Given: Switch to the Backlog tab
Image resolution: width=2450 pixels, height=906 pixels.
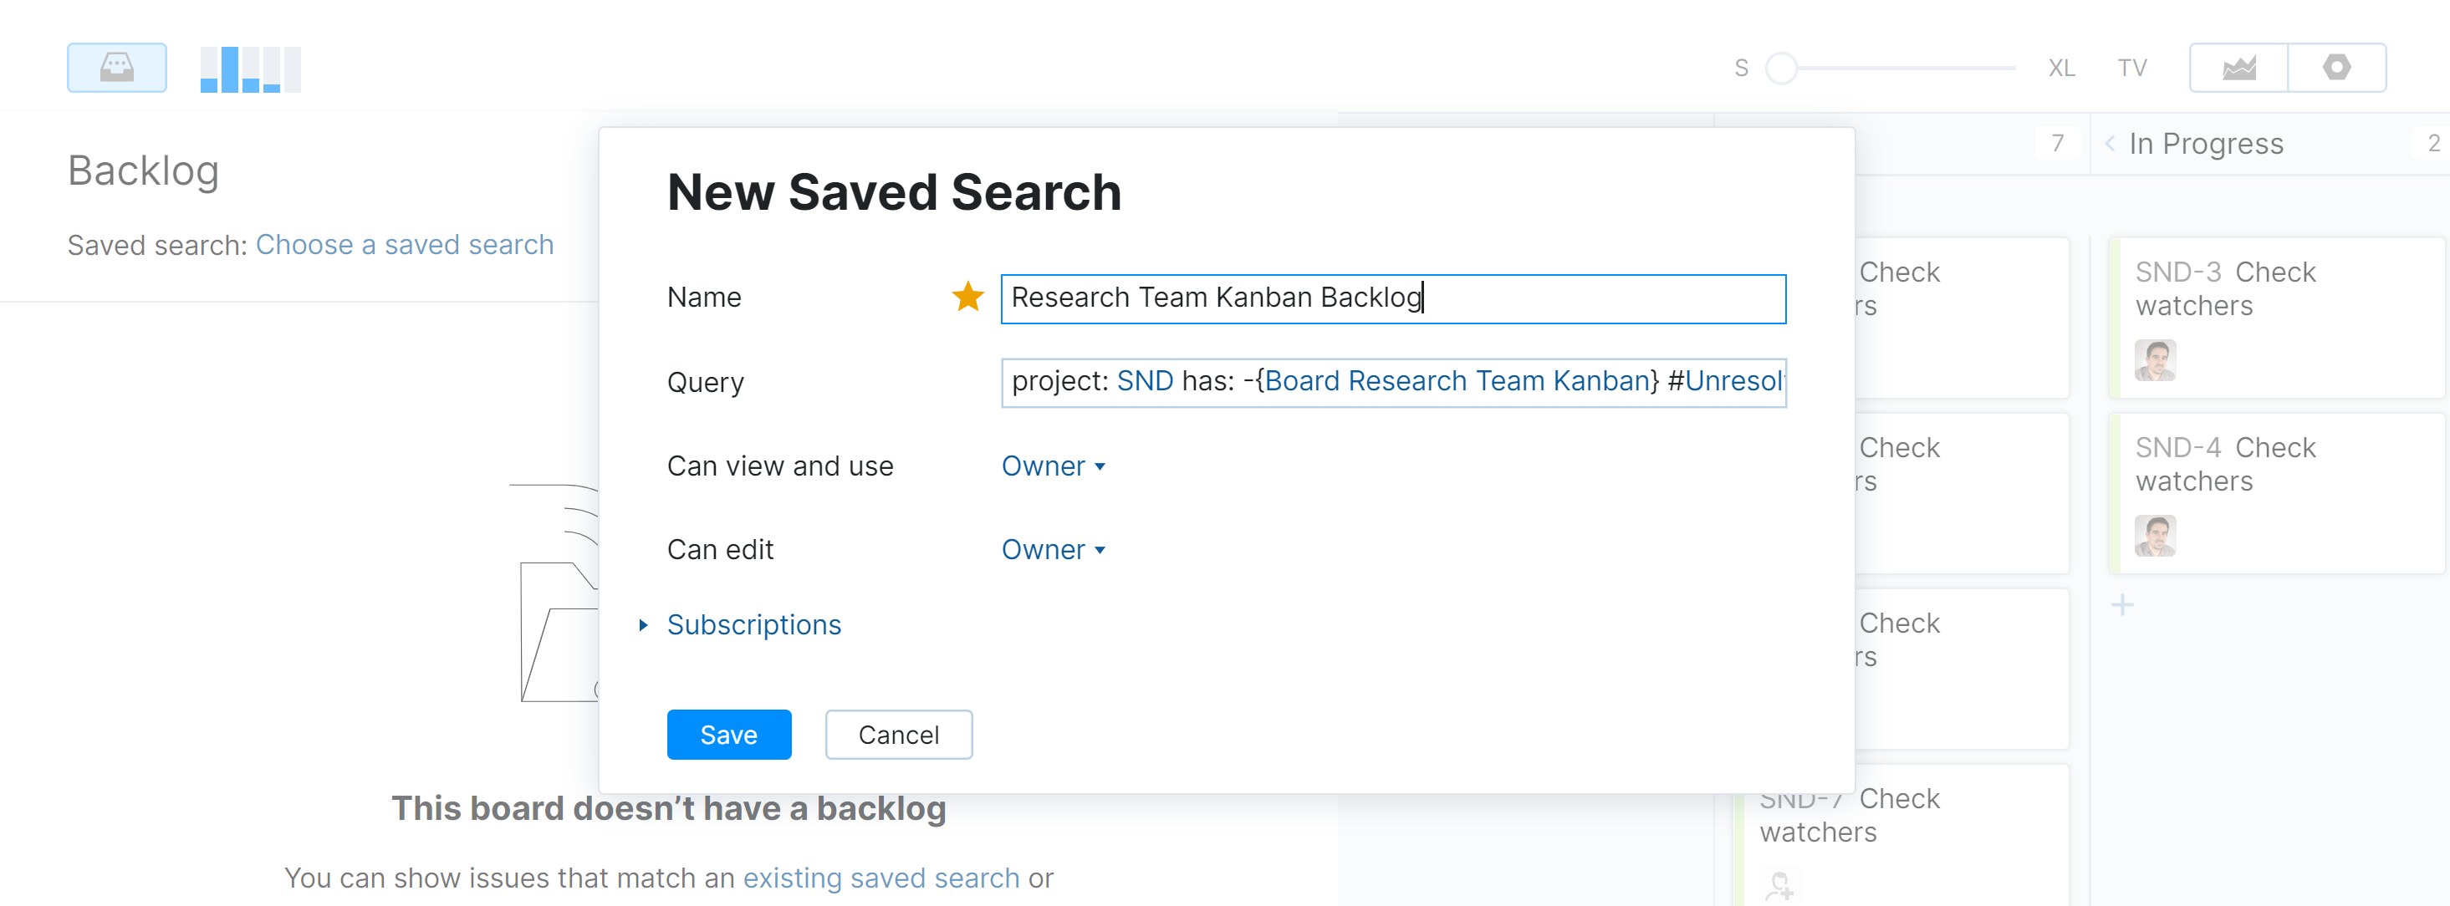Looking at the screenshot, I should (143, 171).
